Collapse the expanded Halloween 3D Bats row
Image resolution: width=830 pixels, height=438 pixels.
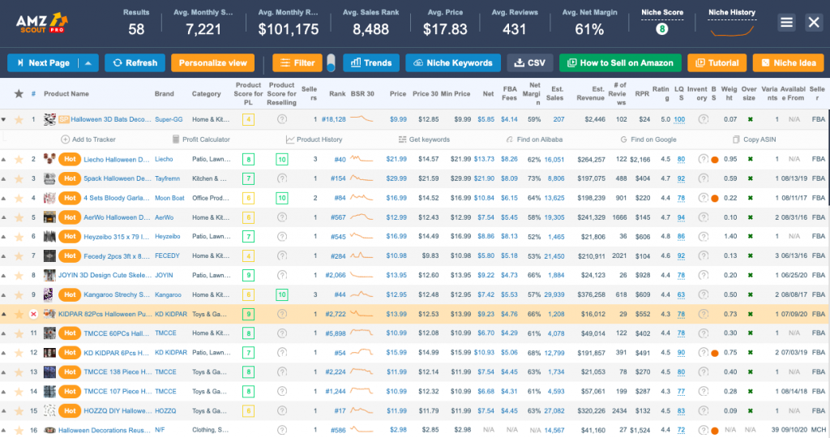pyautogui.click(x=5, y=120)
